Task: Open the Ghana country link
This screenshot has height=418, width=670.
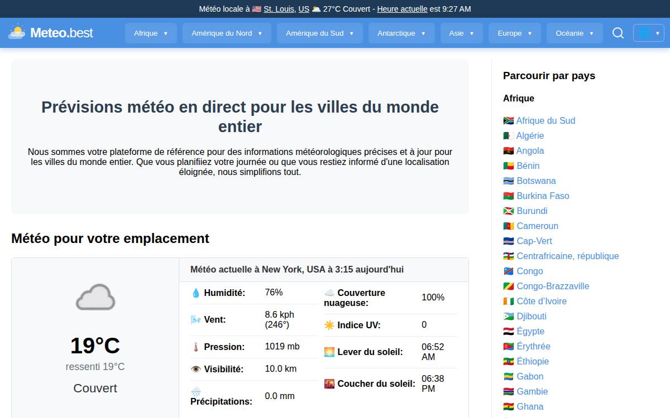Action: 530,406
